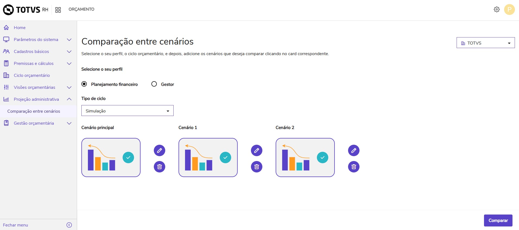The image size is (519, 230).
Task: Collapse sidebar with Fechar menu arrow
Action: click(x=69, y=225)
